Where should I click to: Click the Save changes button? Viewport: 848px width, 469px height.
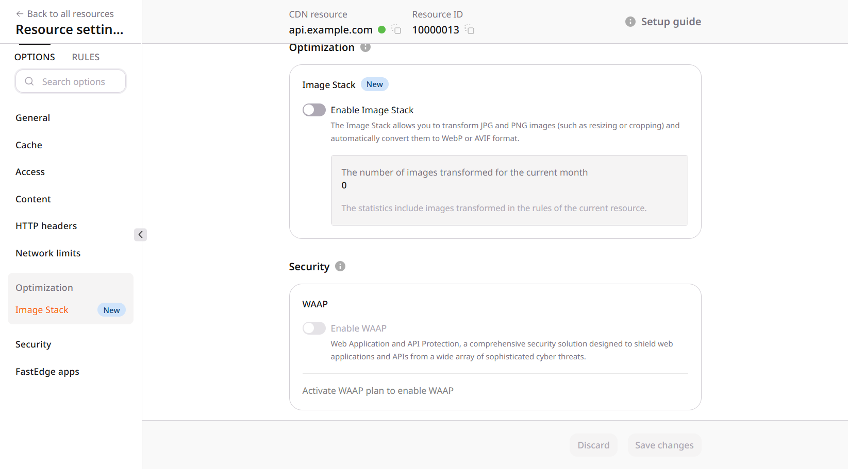[x=664, y=445]
